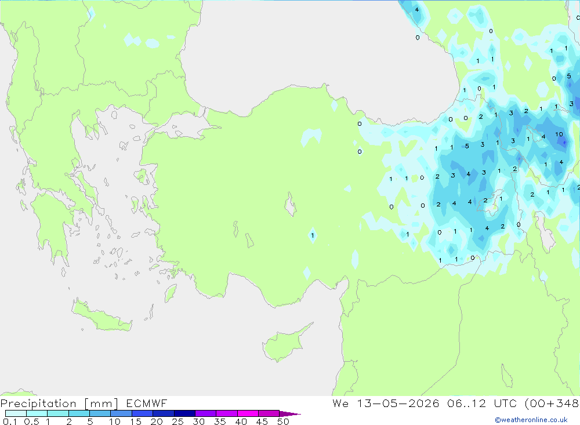The image size is (580, 425).
Task: Select the 5–10 mm legend swatch
Action: [x=100, y=413]
